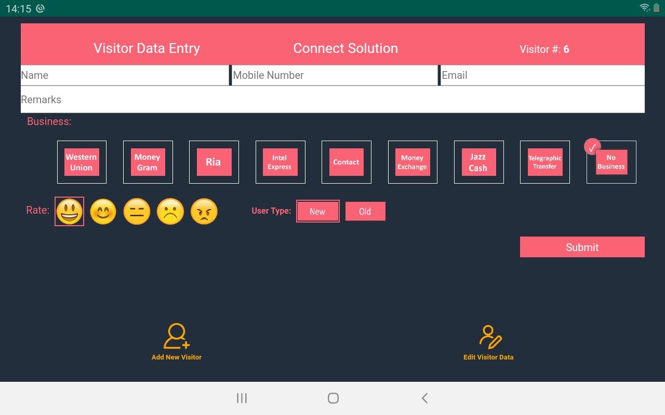This screenshot has width=665, height=415.
Task: Tap the Android back arrow
Action: (424, 398)
